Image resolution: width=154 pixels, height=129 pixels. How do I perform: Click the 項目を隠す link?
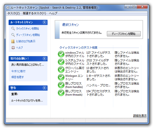(17, 77)
